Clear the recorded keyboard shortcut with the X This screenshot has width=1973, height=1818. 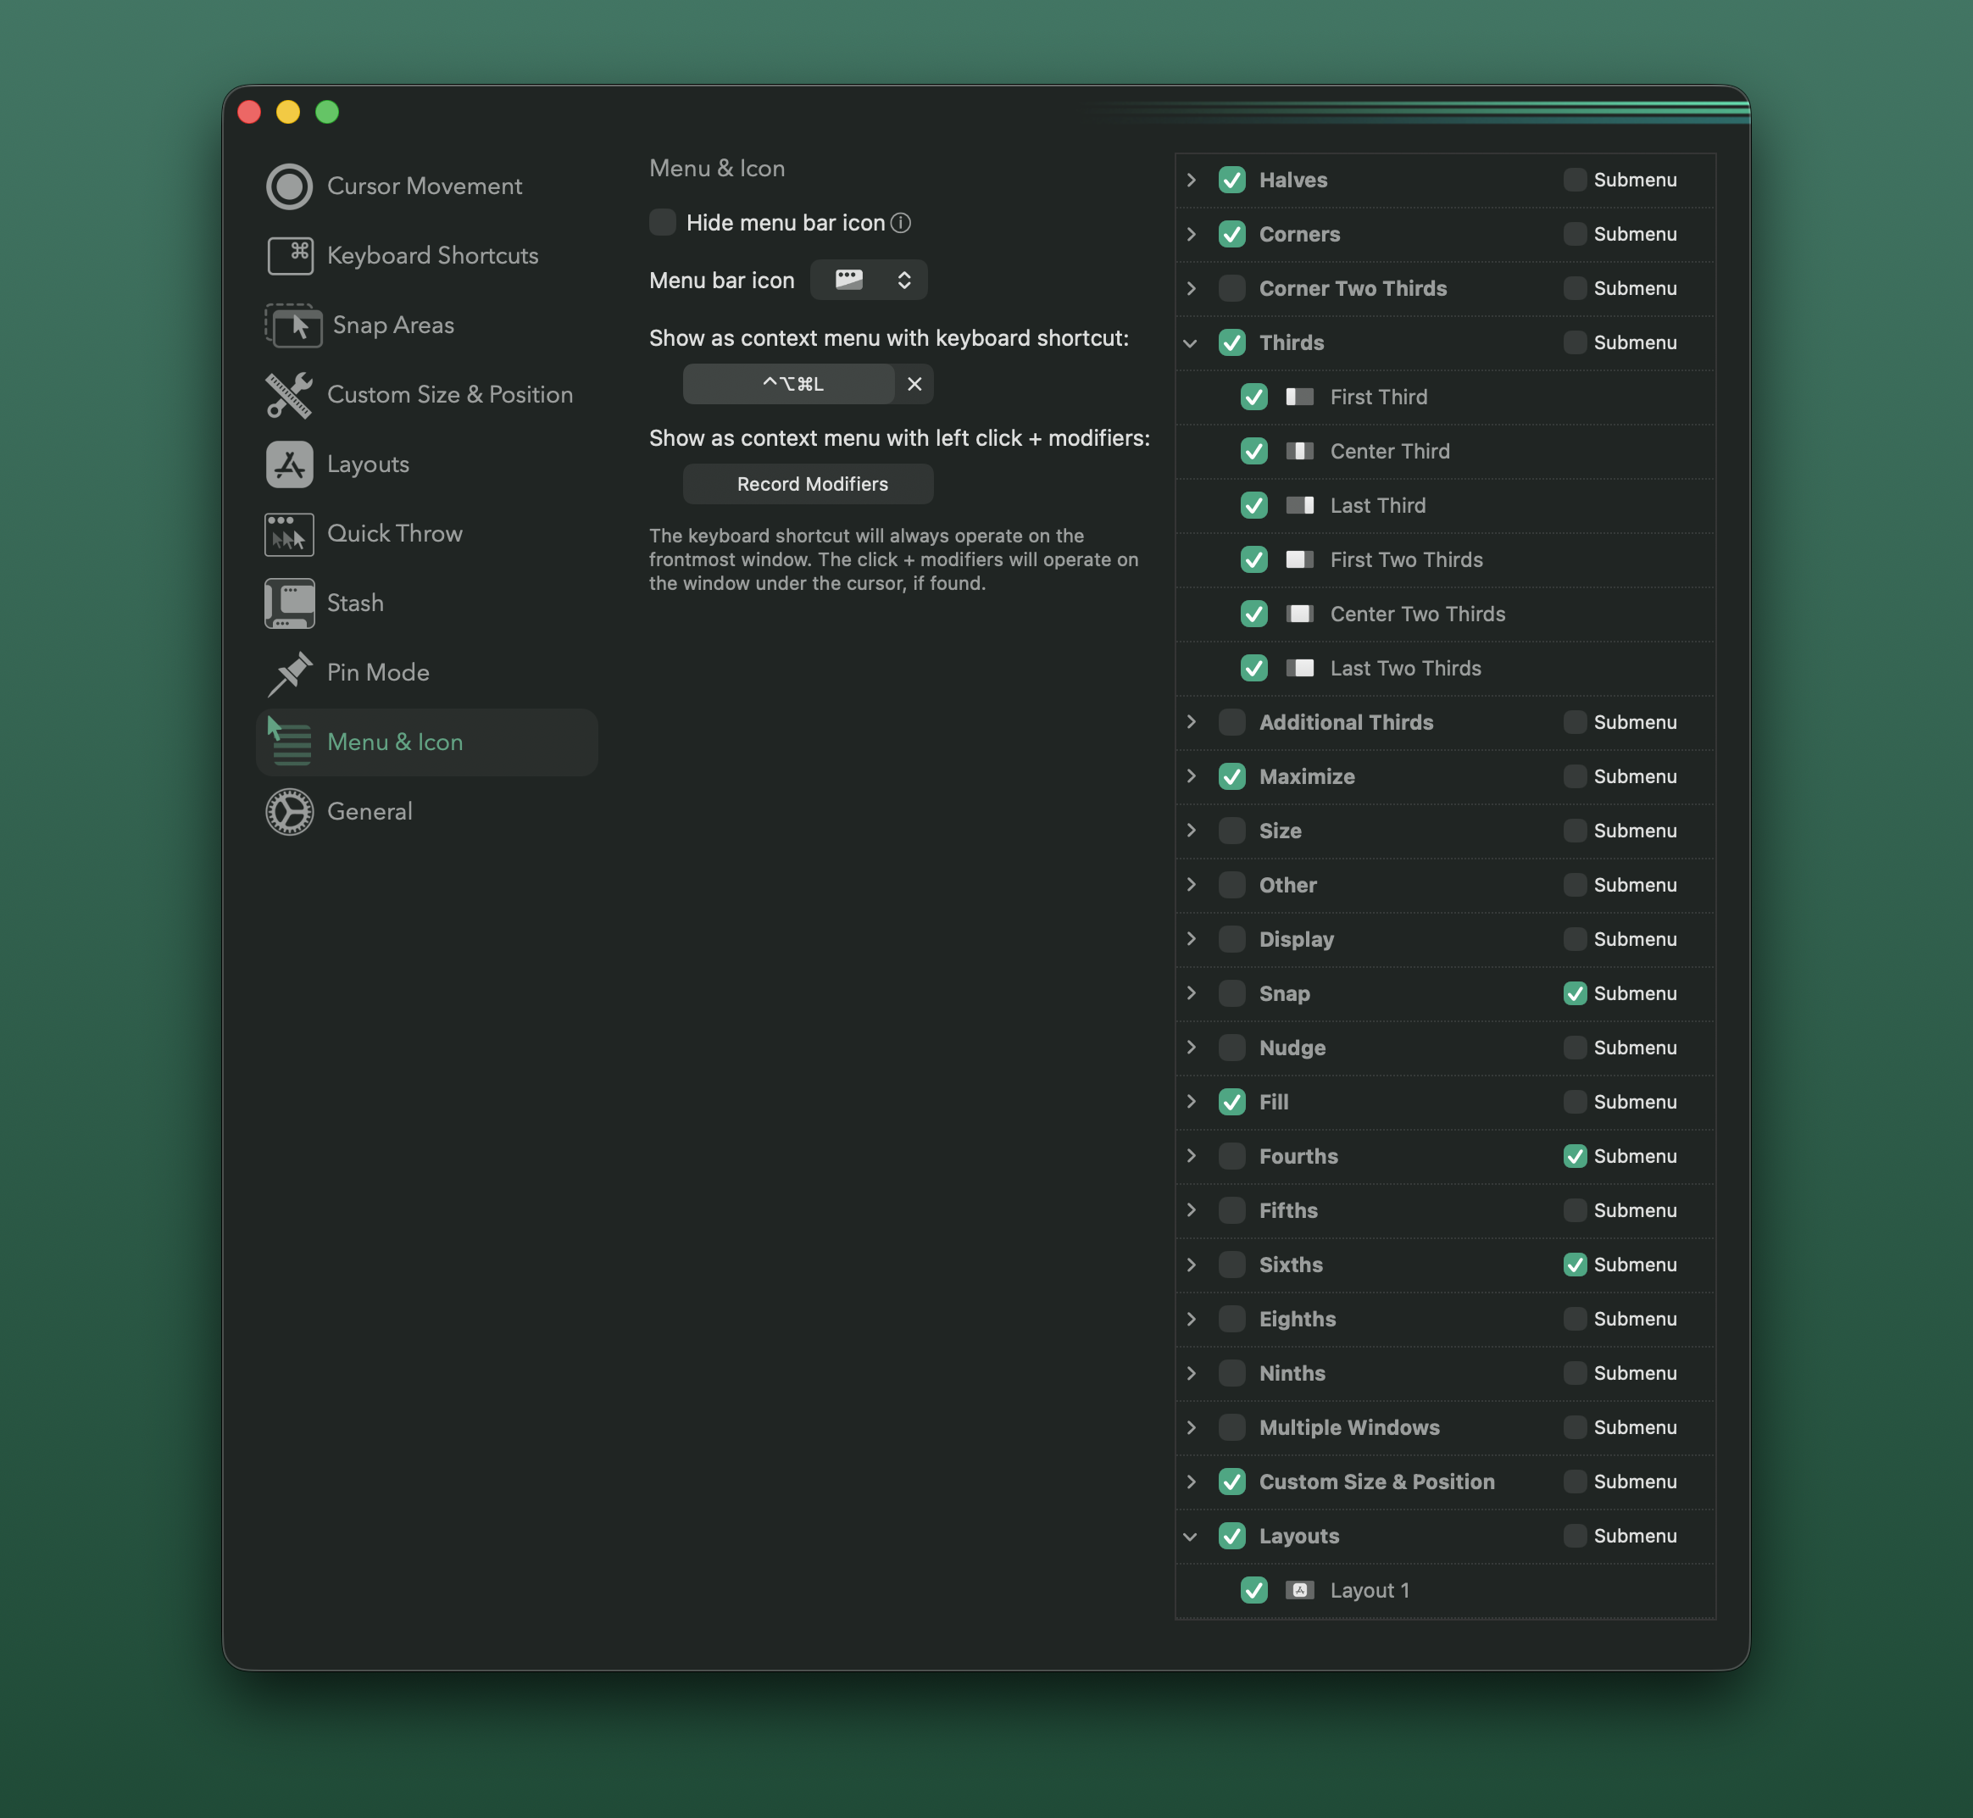click(x=914, y=384)
